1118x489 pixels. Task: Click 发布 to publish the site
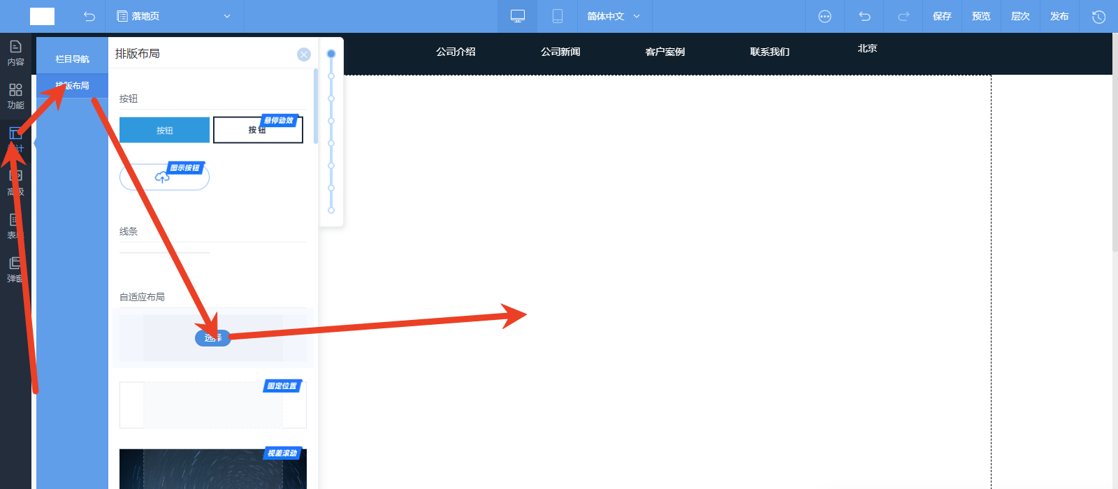[1059, 16]
